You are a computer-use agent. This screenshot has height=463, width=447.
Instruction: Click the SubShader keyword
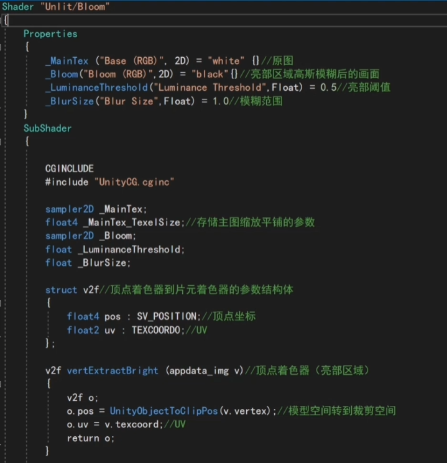click(x=48, y=129)
